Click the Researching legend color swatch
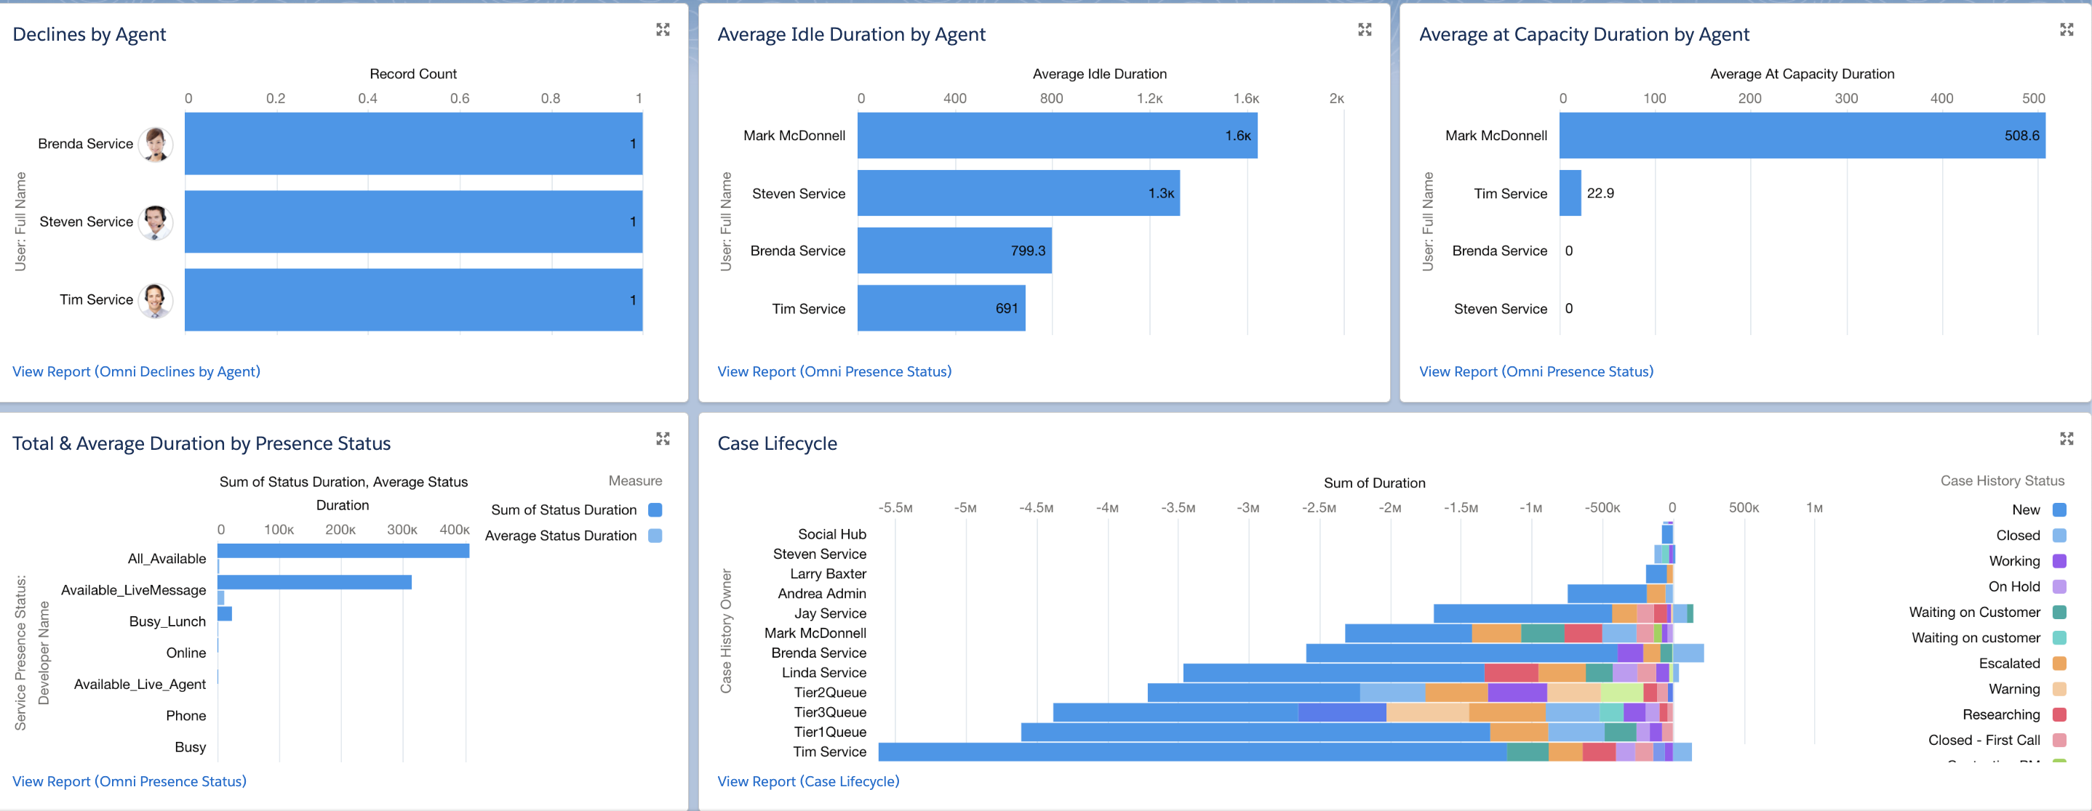The height and width of the screenshot is (811, 2092). click(x=2059, y=714)
